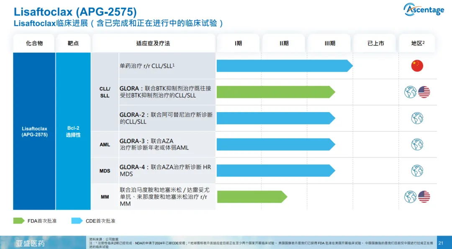Select the I期 column header

pos(239,43)
